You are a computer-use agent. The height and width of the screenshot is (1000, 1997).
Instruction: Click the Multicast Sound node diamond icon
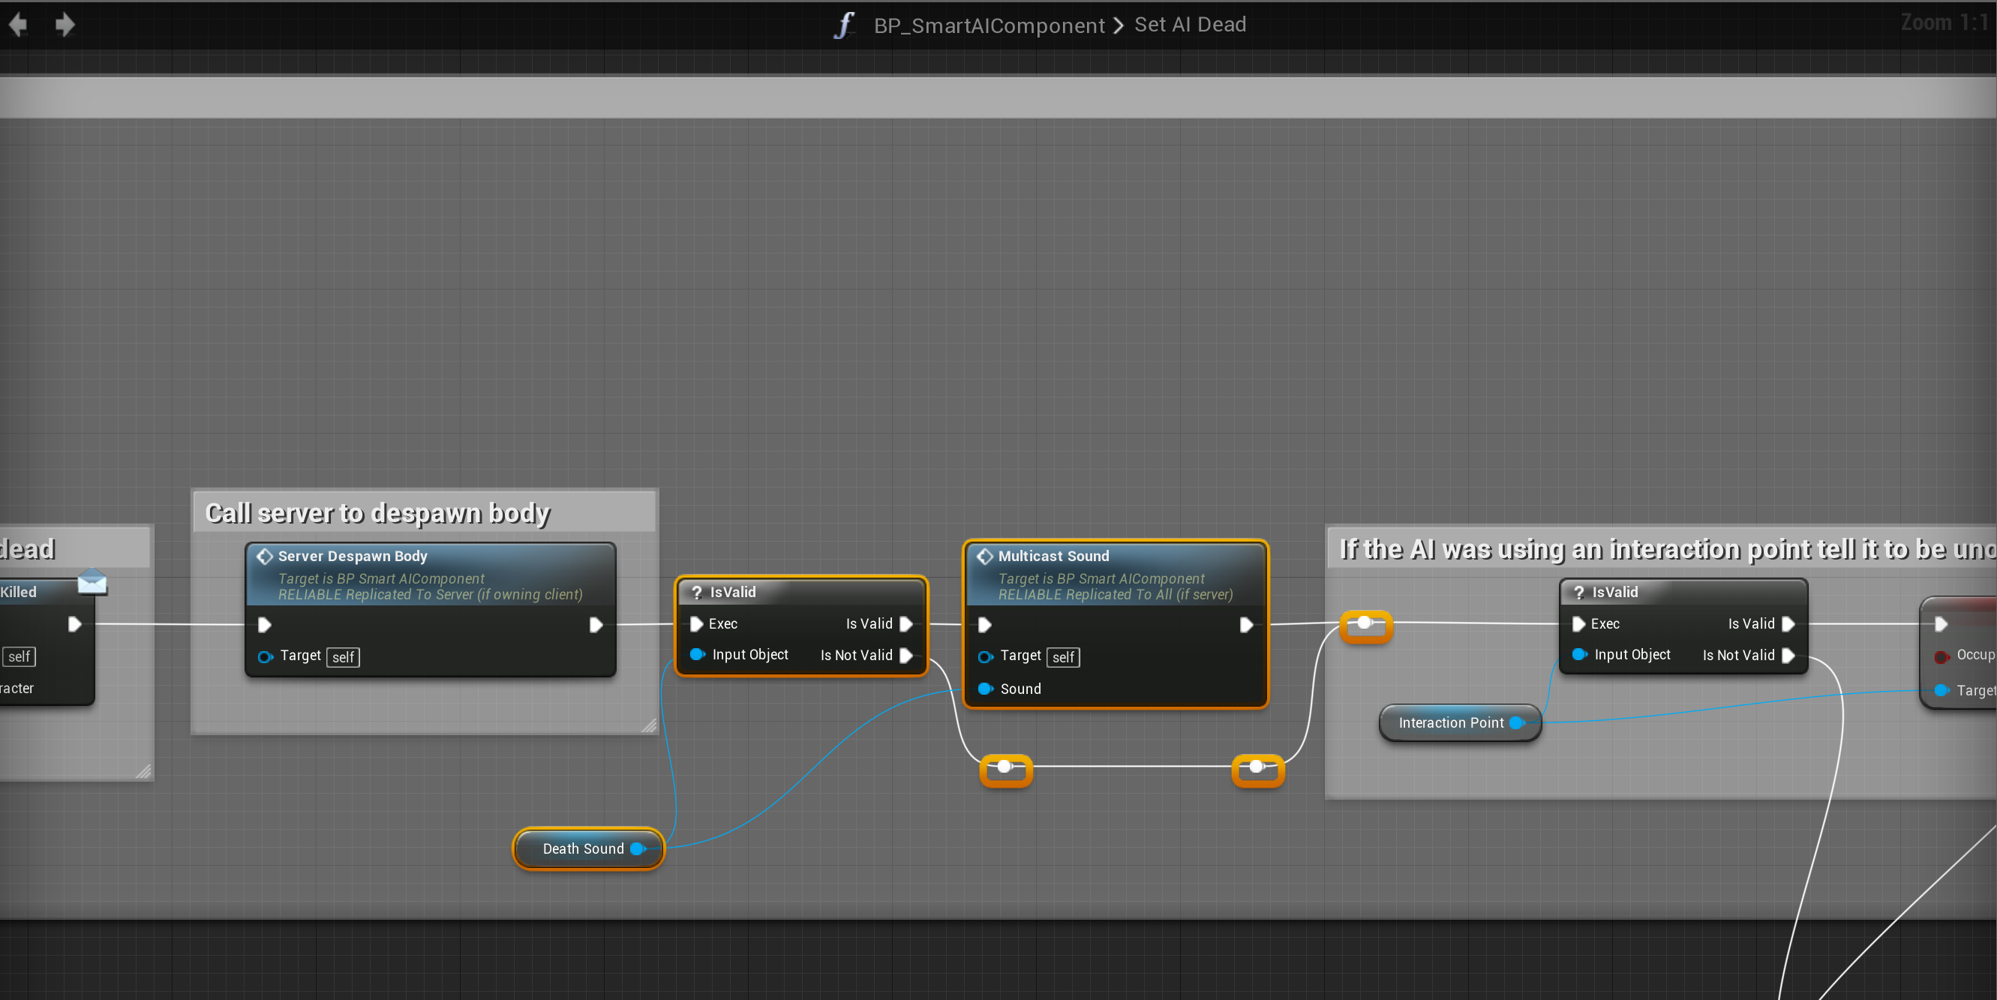click(984, 556)
